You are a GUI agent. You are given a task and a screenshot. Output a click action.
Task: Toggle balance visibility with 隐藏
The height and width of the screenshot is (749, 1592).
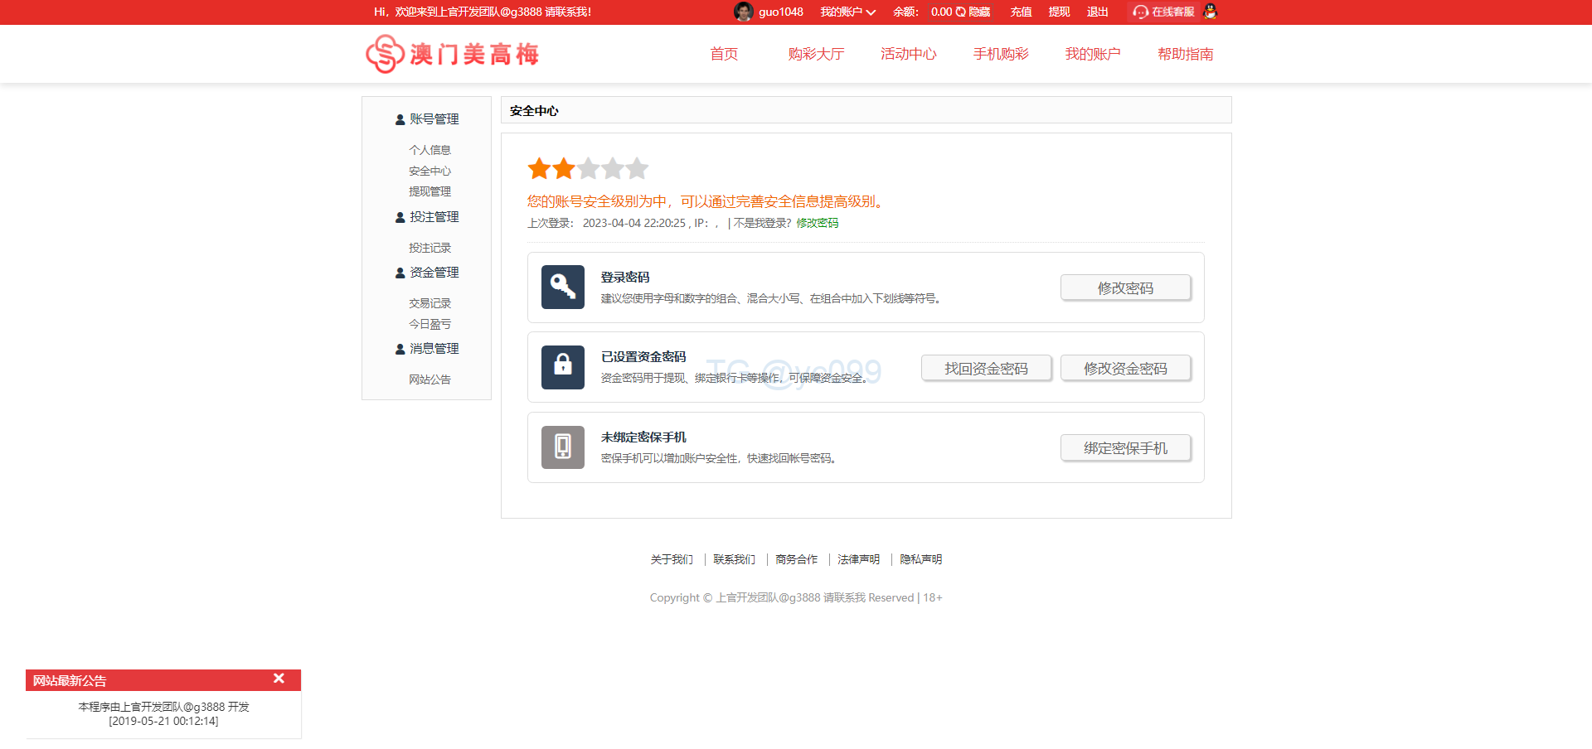[979, 12]
